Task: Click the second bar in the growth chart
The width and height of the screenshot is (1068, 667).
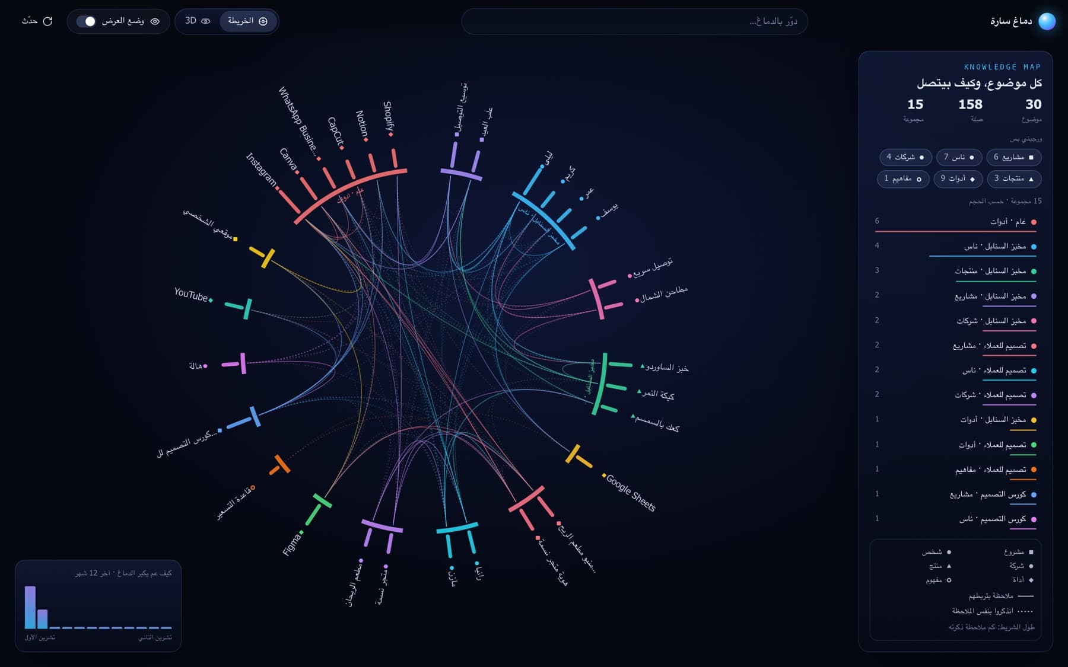Action: click(42, 619)
